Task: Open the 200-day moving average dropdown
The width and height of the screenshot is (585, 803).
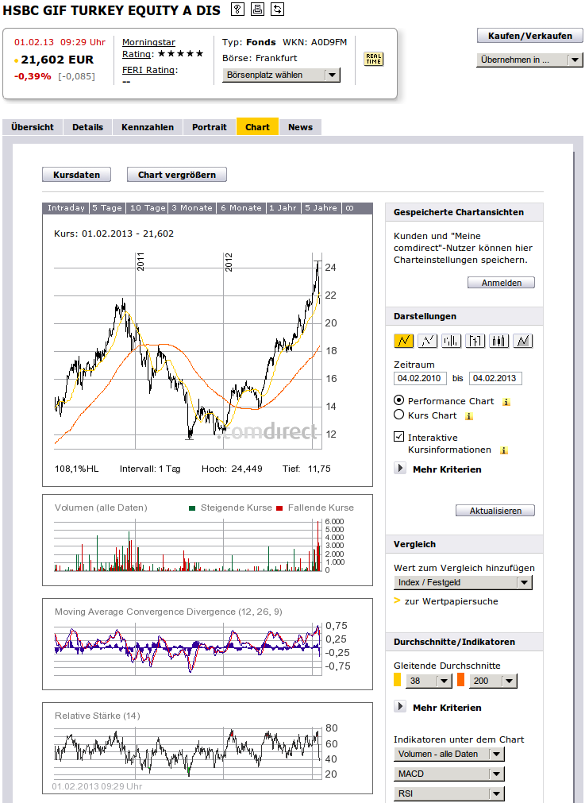Action: [x=494, y=681]
